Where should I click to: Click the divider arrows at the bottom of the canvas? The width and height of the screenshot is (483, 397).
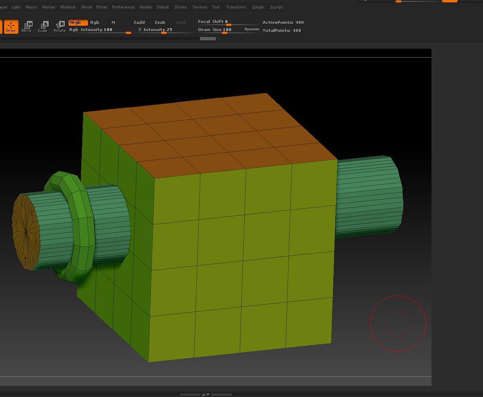tap(206, 395)
